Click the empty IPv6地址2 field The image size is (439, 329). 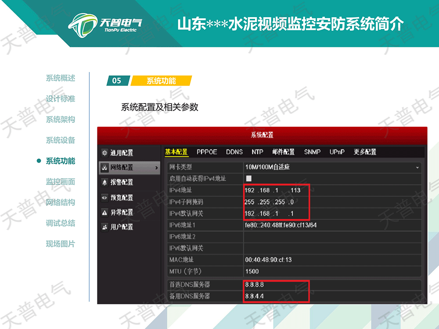[332, 237]
